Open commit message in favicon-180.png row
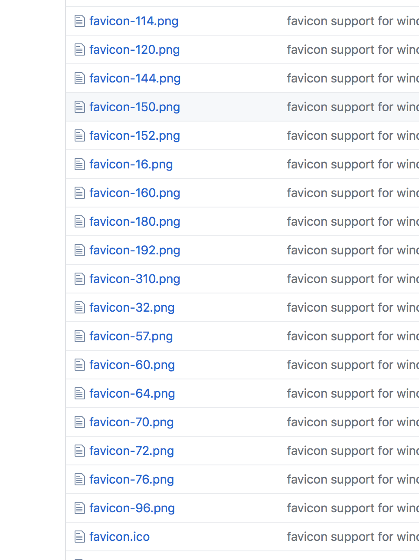Screen dimensions: 419x560 353,221
